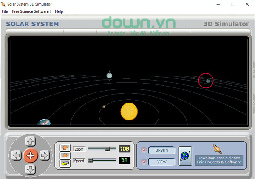Viewport: 255px width, 179px height.
Task: Click the Zoom slider handle
Action: tap(108, 149)
